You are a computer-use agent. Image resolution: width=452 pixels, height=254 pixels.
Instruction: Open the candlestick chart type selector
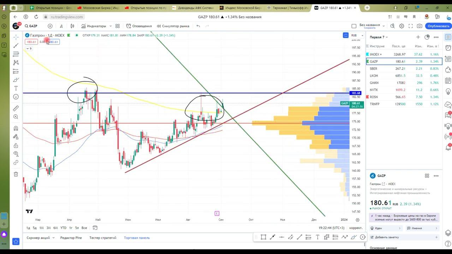click(x=72, y=26)
